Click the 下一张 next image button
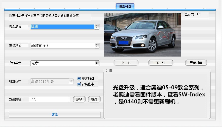Image resolution: width=222 pixels, height=127 pixels. [161, 63]
